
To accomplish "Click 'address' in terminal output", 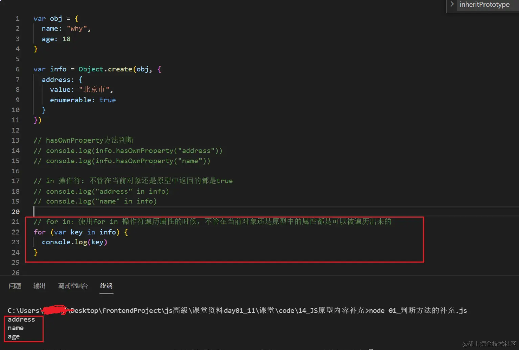I will pos(21,319).
